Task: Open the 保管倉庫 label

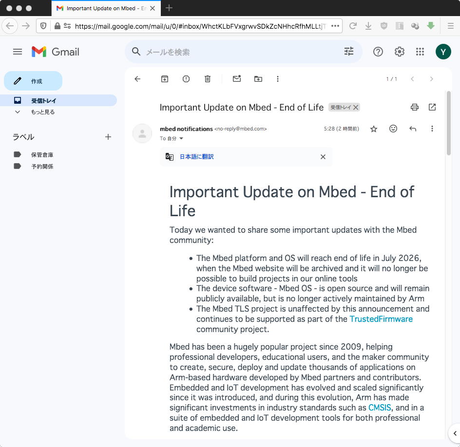Action: (x=42, y=155)
